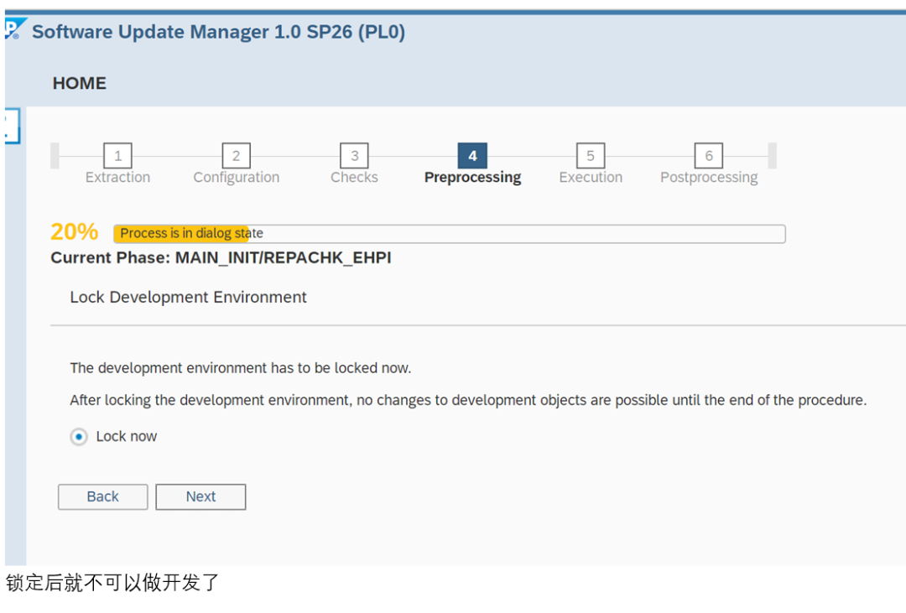Select step 1 Extraction box
The height and width of the screenshot is (613, 906).
point(118,156)
